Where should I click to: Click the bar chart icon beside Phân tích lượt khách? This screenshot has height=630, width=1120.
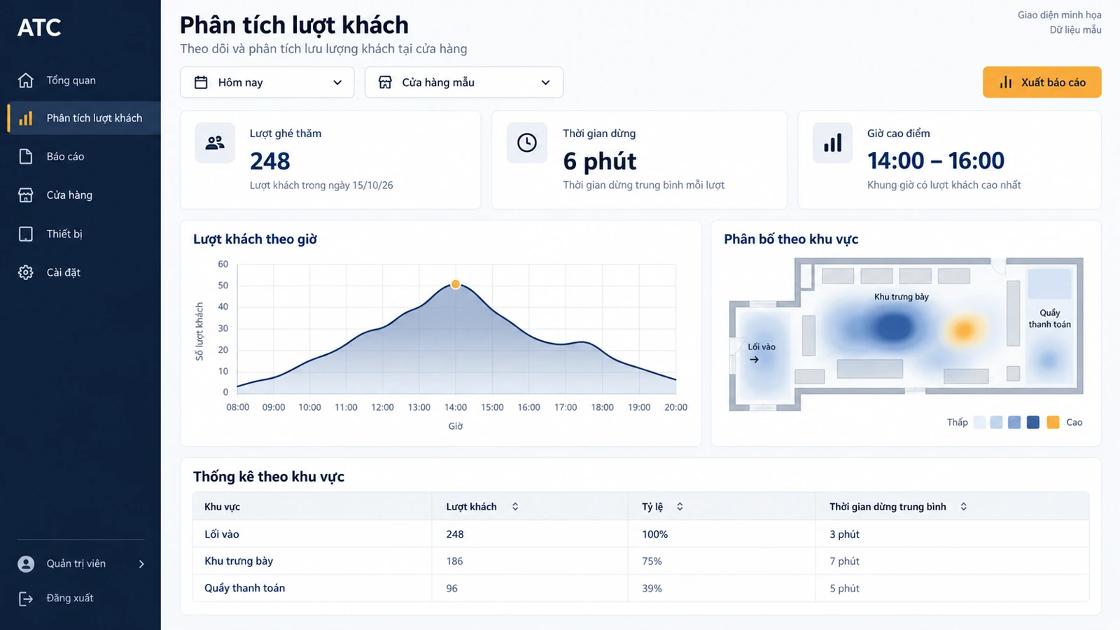pos(26,118)
